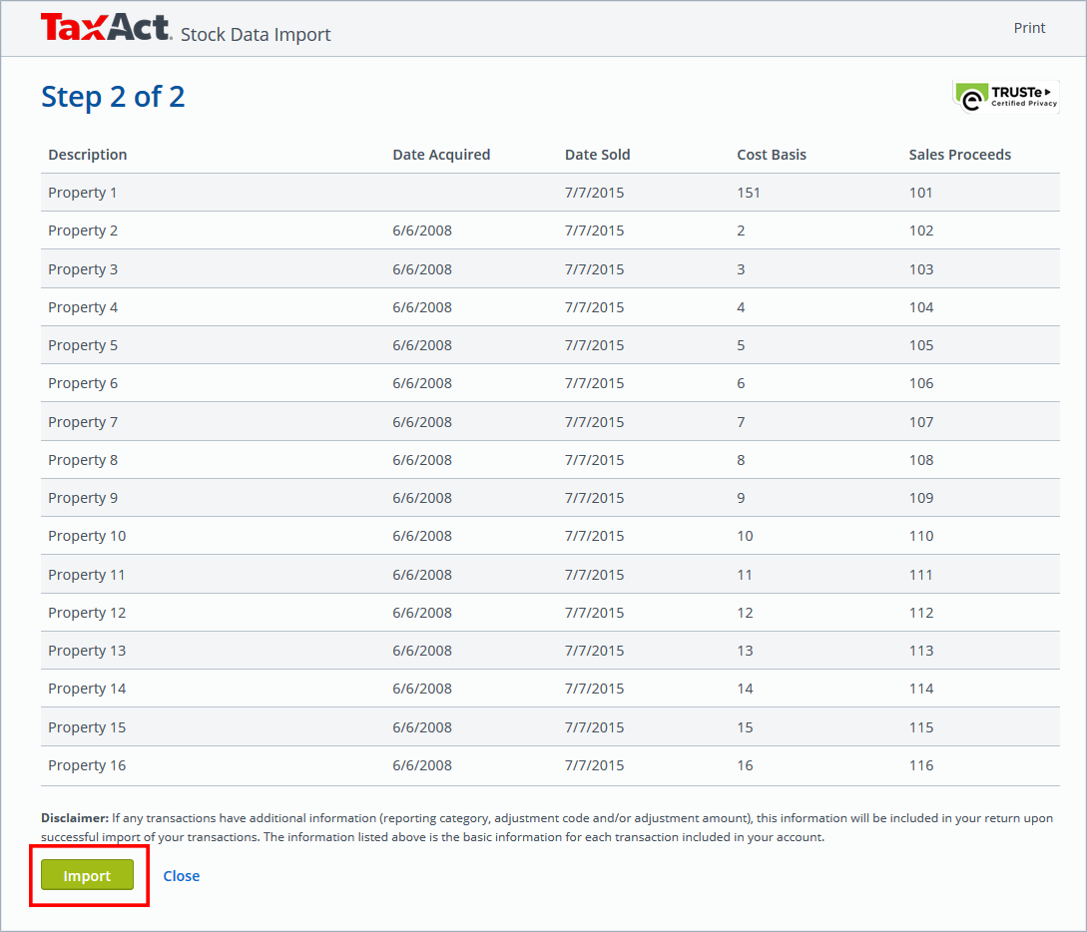
Task: Click sales proceeds value 116
Action: (920, 766)
